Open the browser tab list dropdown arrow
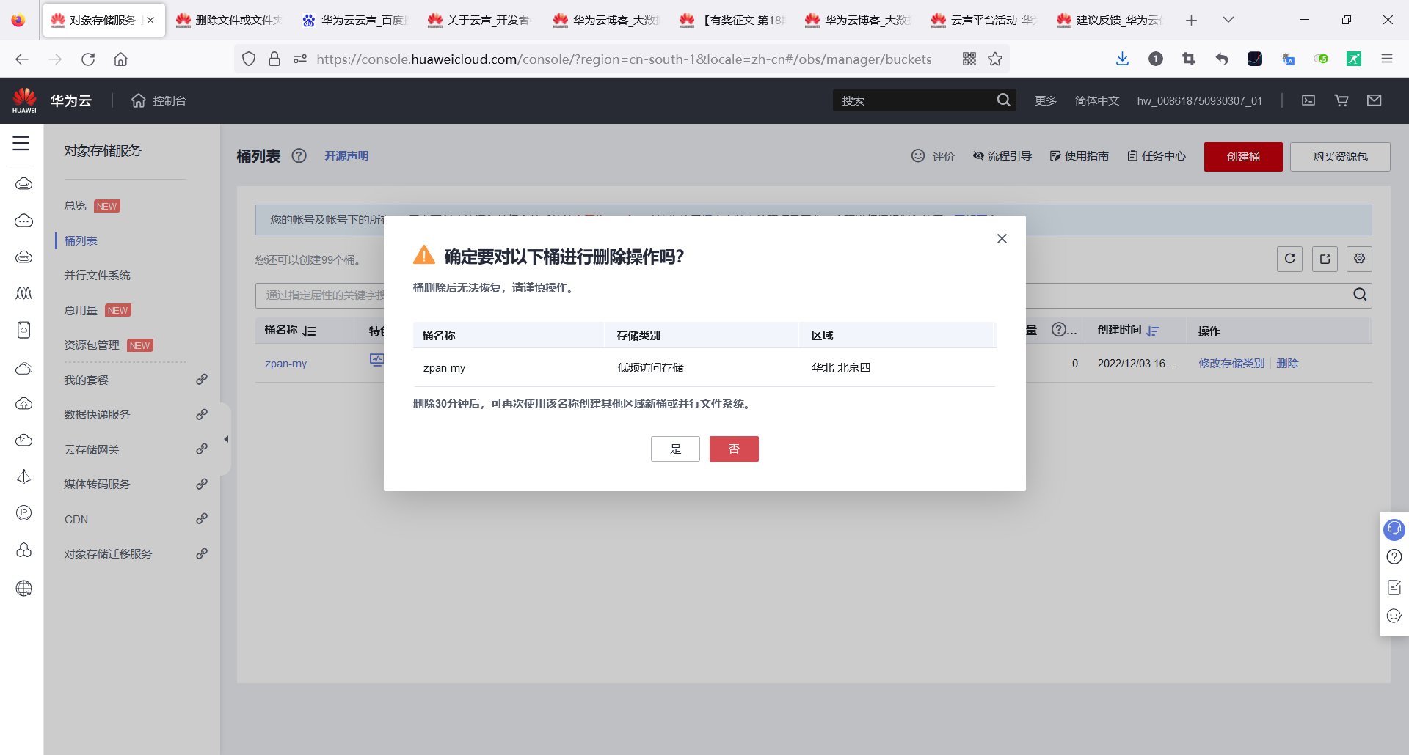The image size is (1409, 755). coord(1228,20)
